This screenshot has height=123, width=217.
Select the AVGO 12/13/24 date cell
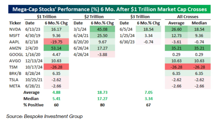pos(34,61)
